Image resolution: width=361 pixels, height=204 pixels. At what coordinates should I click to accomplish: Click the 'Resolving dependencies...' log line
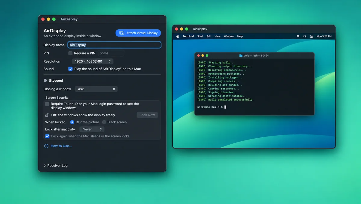coord(221,70)
